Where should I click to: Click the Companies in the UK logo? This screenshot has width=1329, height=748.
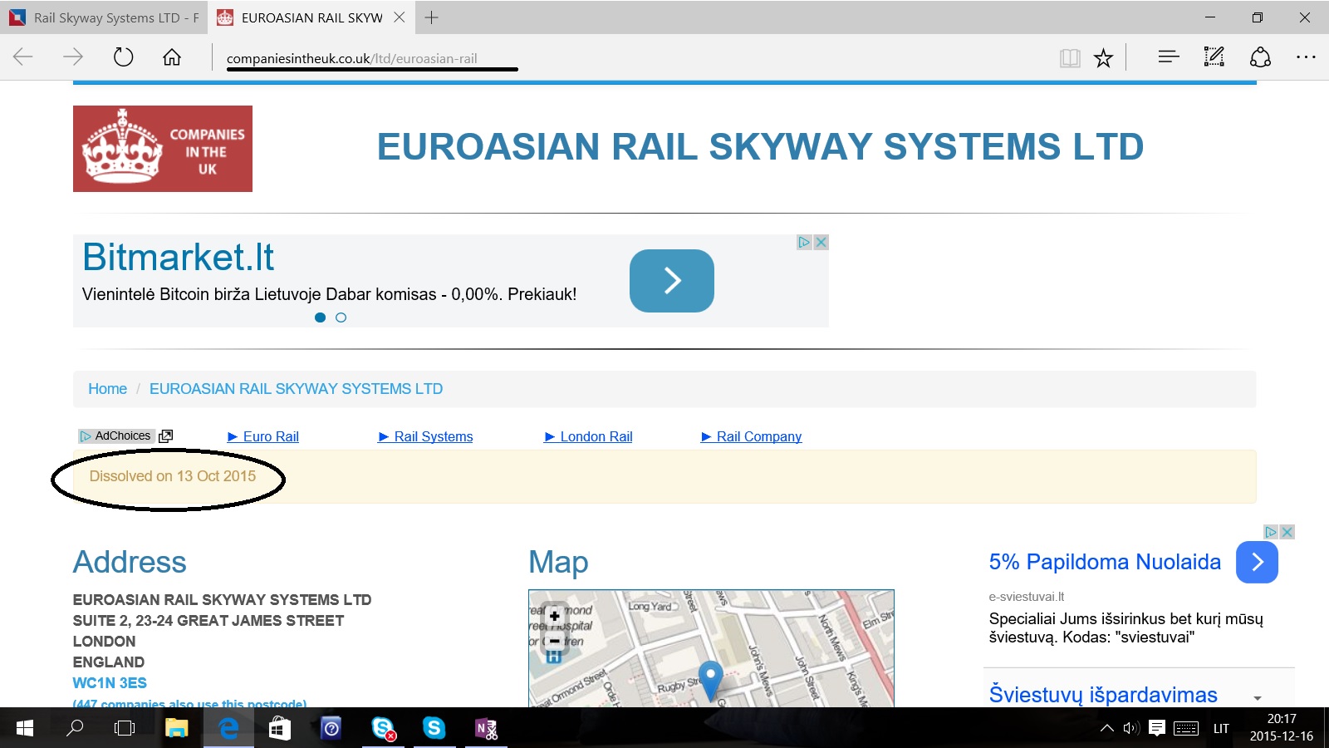tap(163, 149)
